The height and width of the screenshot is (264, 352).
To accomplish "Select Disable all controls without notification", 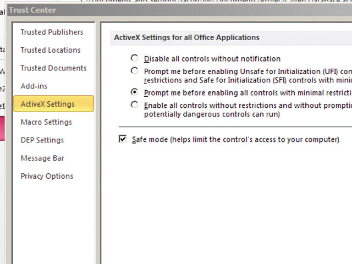I will coord(134,58).
